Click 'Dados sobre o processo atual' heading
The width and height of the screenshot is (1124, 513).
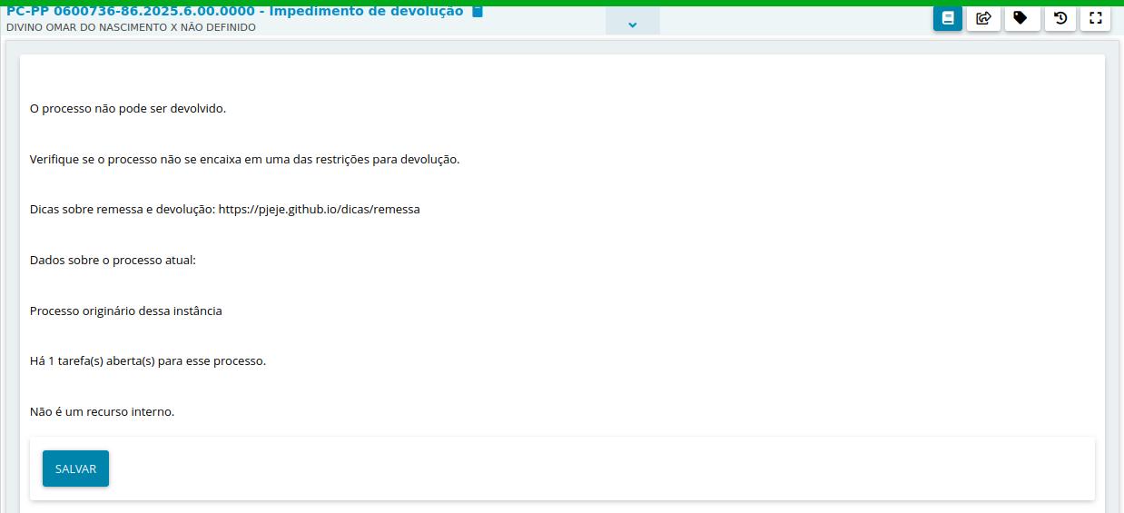113,261
